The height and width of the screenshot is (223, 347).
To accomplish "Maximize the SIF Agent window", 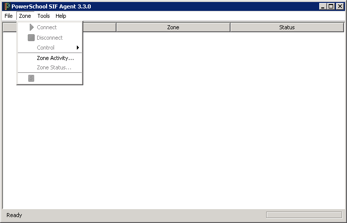I will (331, 6).
